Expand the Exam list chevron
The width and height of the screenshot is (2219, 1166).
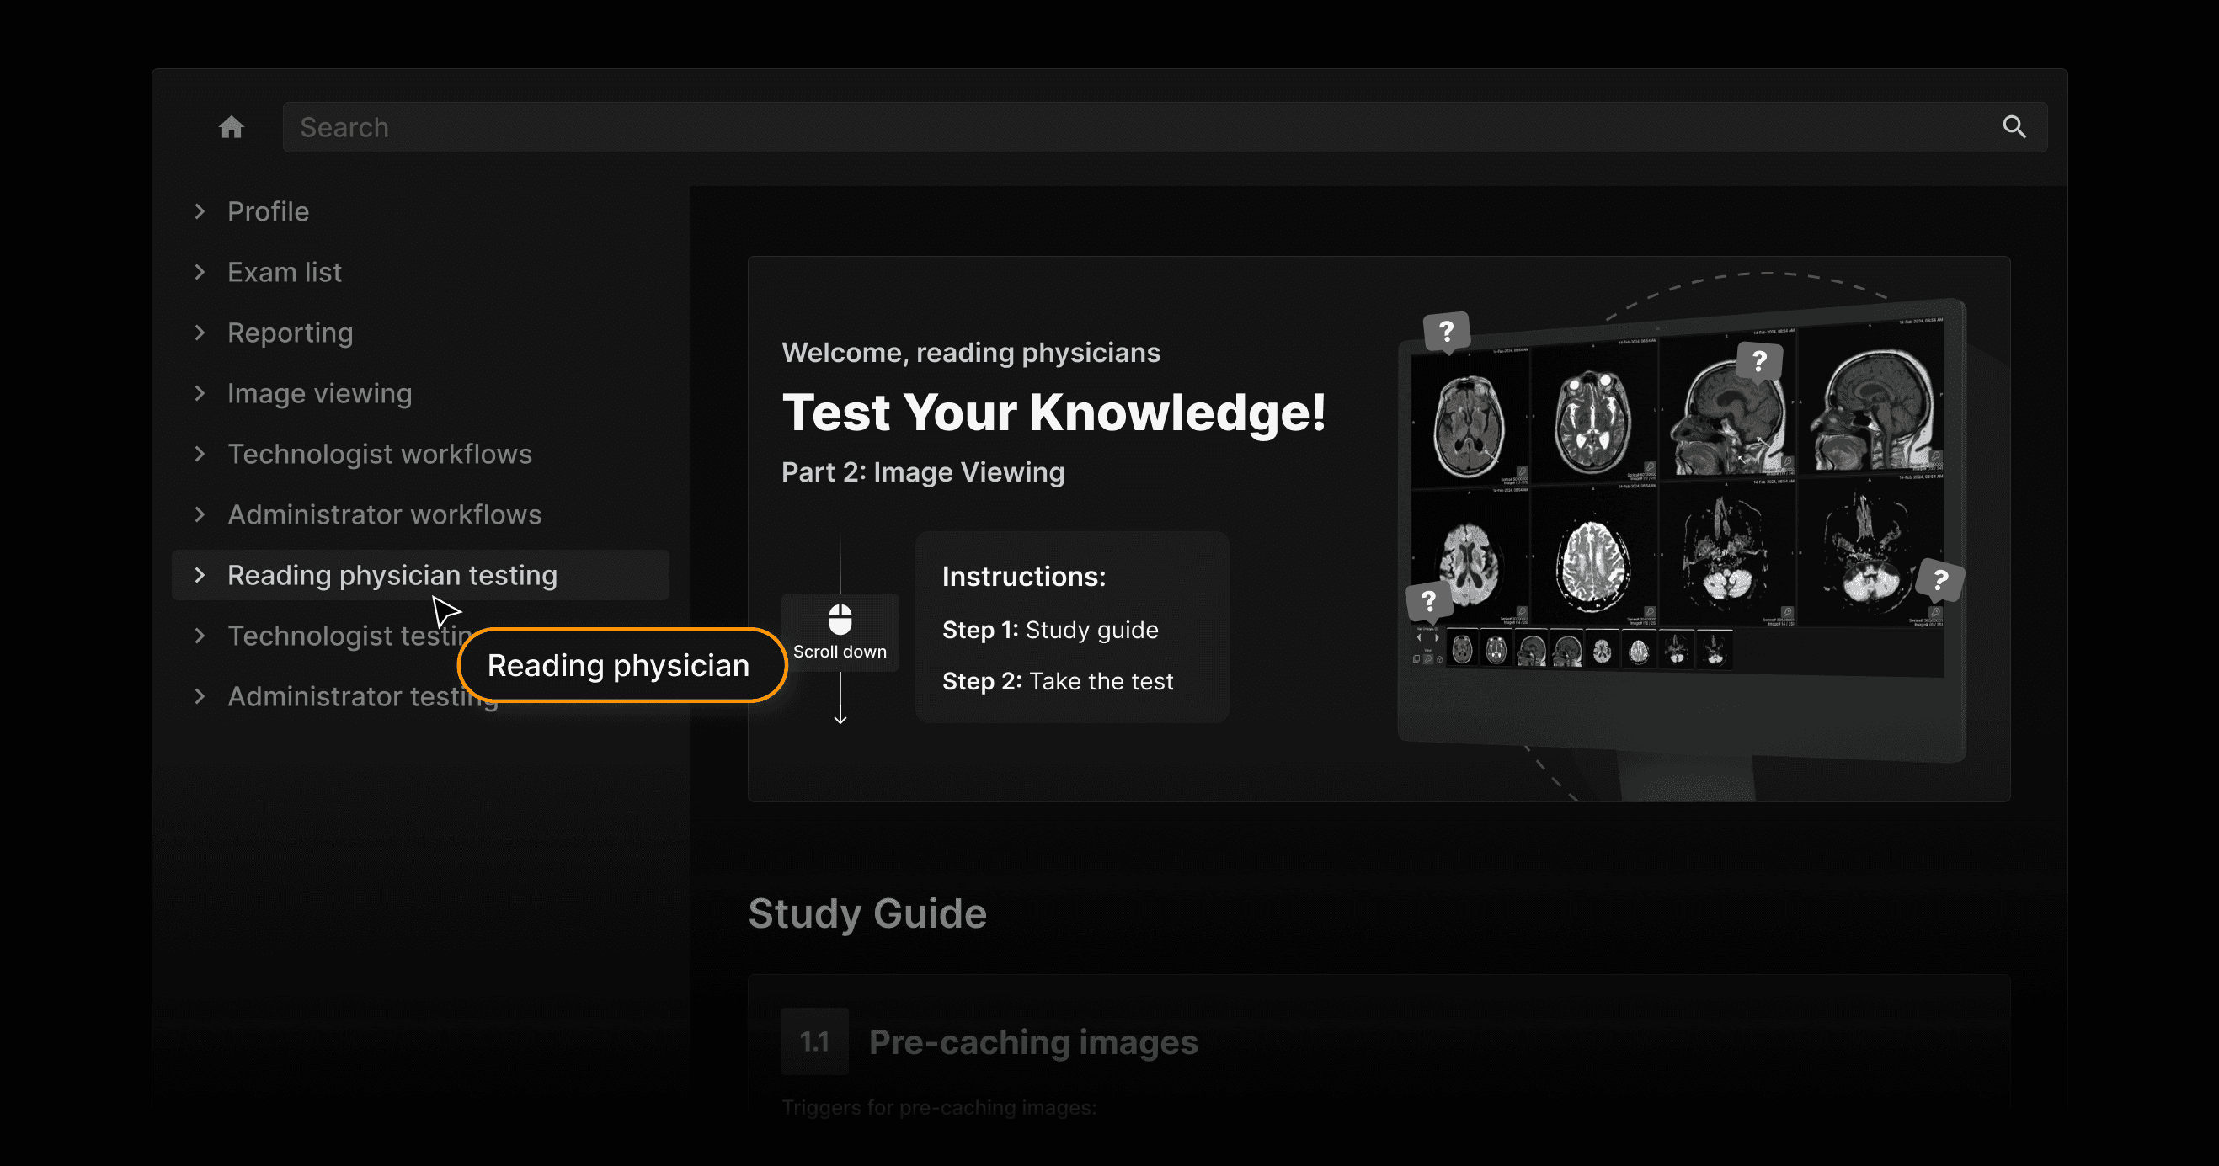(x=200, y=272)
